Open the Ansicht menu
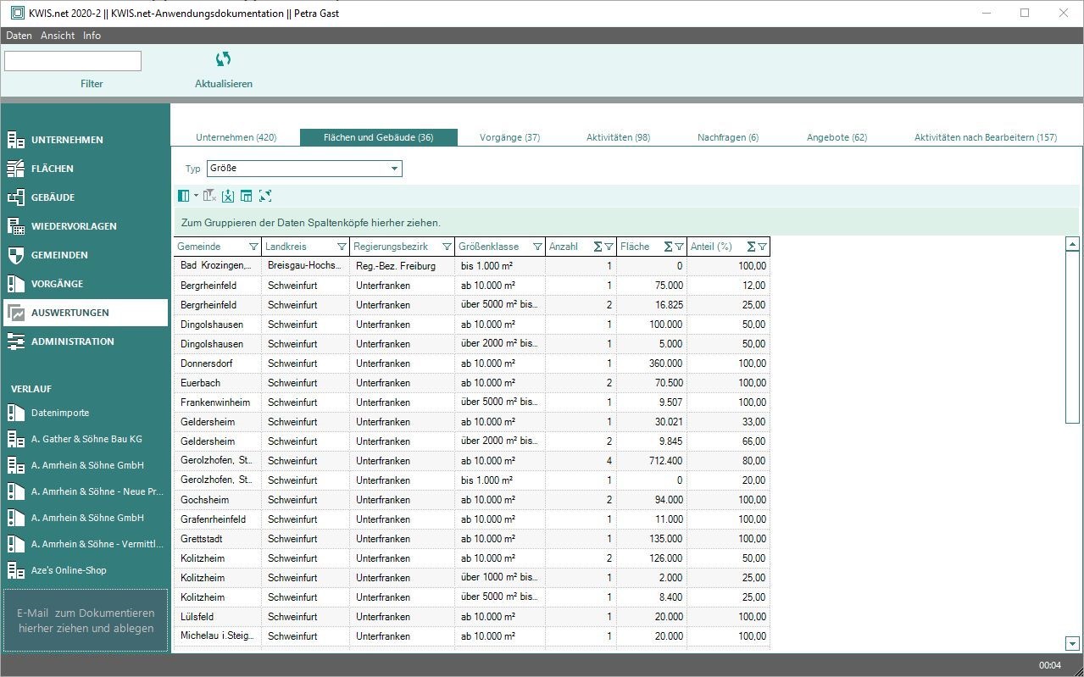 pos(58,36)
